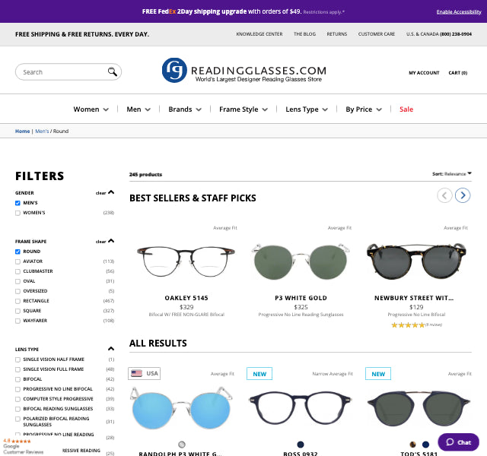
Task: Open the By Price dropdown menu
Action: tap(364, 109)
